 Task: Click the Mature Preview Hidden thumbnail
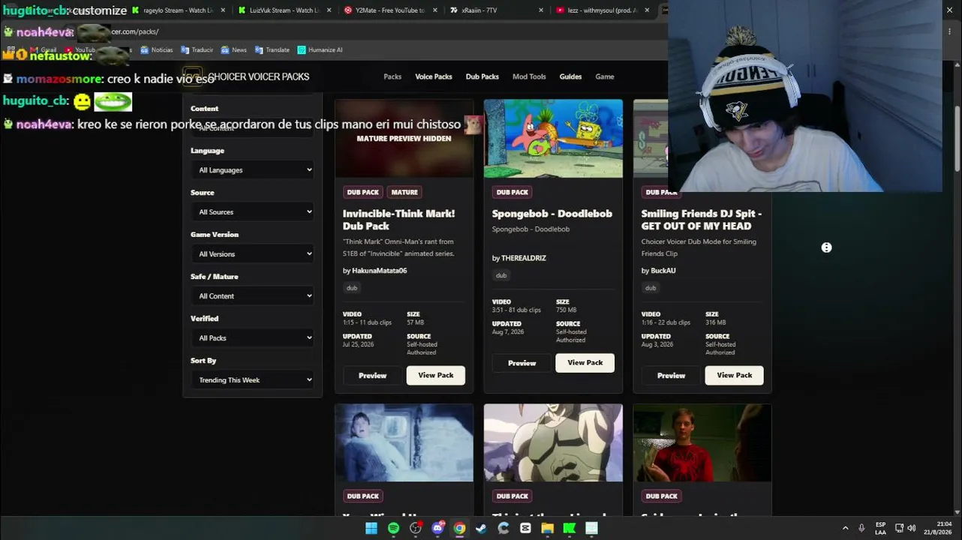(x=404, y=139)
